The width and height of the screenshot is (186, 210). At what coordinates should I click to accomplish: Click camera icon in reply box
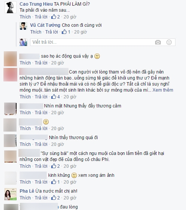pos(158,42)
